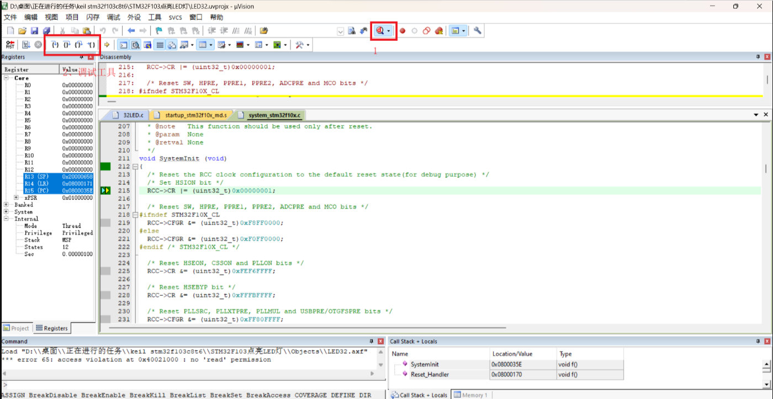Insert a breakpoint with the red dot icon
This screenshot has width=773, height=399.
[x=403, y=31]
